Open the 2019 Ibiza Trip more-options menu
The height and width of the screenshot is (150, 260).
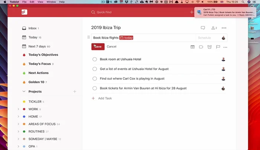click(224, 28)
